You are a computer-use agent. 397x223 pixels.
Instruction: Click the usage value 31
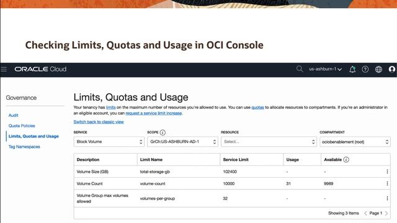pyautogui.click(x=288, y=183)
